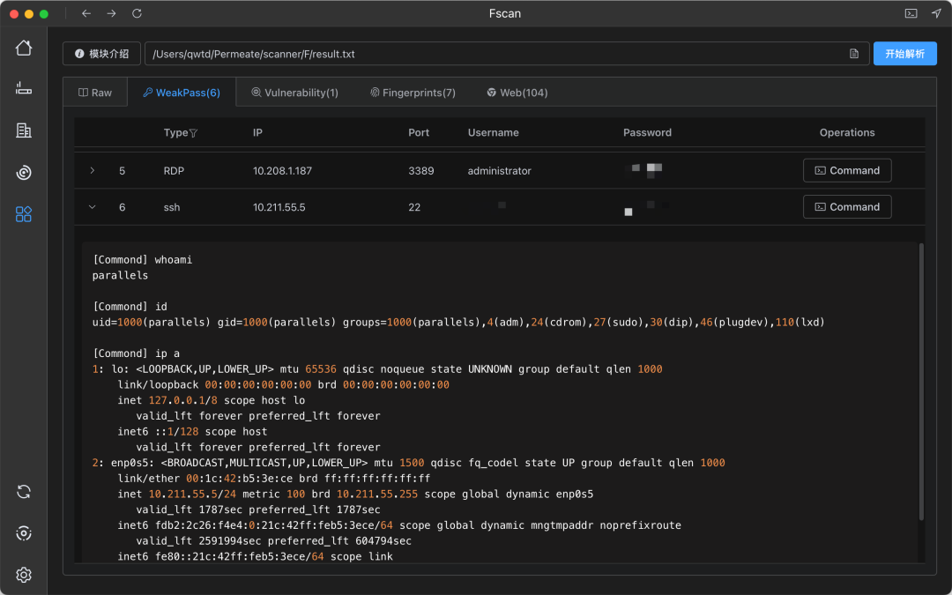Open the scan-focus sidebar icon above settings

click(x=24, y=533)
